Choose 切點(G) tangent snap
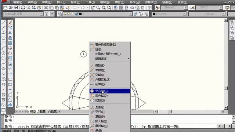The width and height of the screenshot is (235, 132). pyautogui.click(x=110, y=100)
